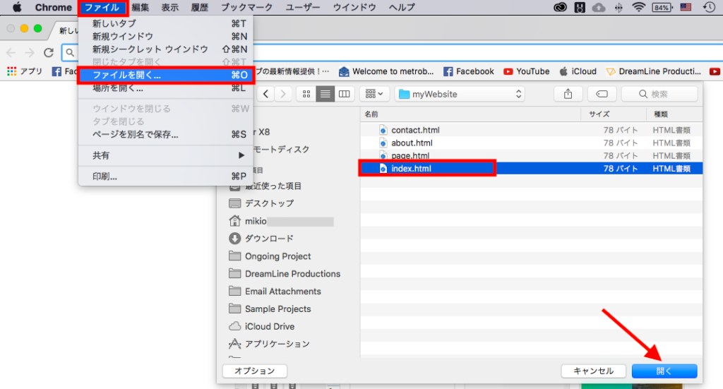This screenshot has height=389, width=723.
Task: Open the ウインドウ menu
Action: point(354,7)
